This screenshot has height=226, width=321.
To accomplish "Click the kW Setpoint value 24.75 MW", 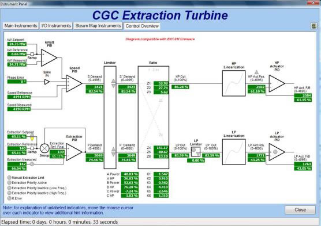I will pyautogui.click(x=17, y=44).
